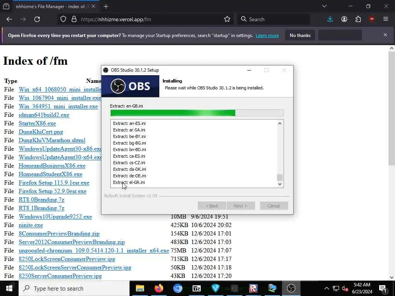Open a new Firefox tab
Viewport: 395px width, 296px height.
pos(106,7)
